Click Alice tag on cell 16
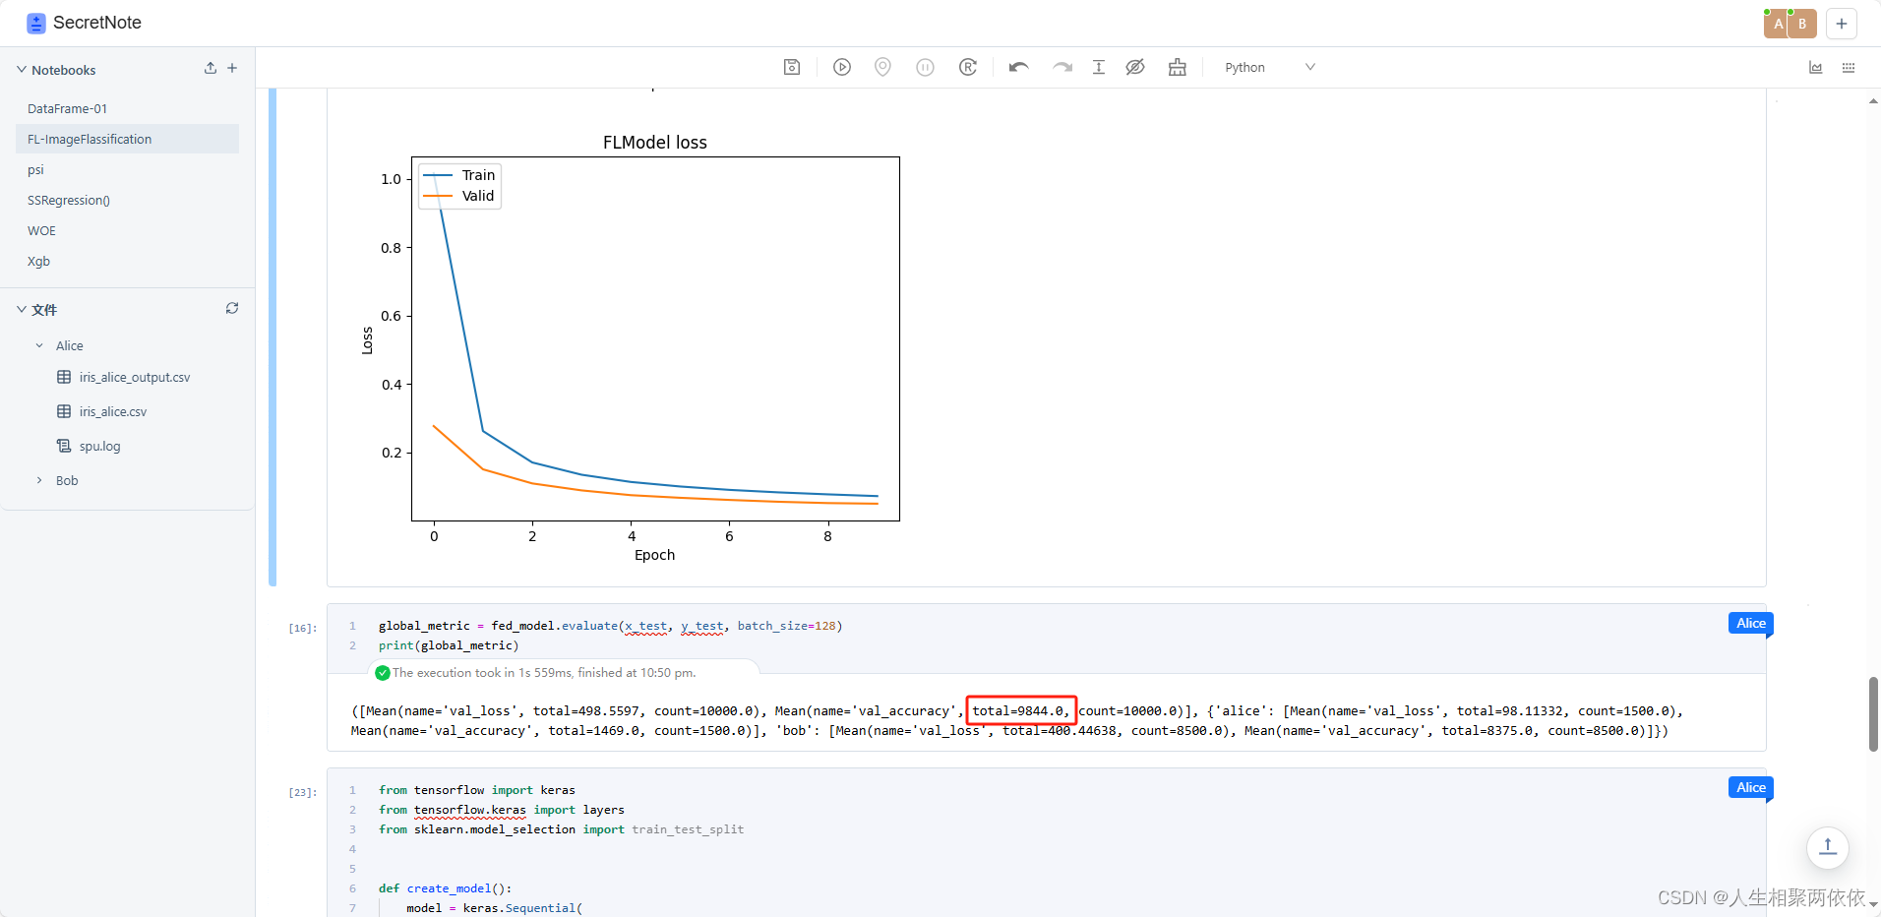1881x917 pixels. [x=1750, y=623]
